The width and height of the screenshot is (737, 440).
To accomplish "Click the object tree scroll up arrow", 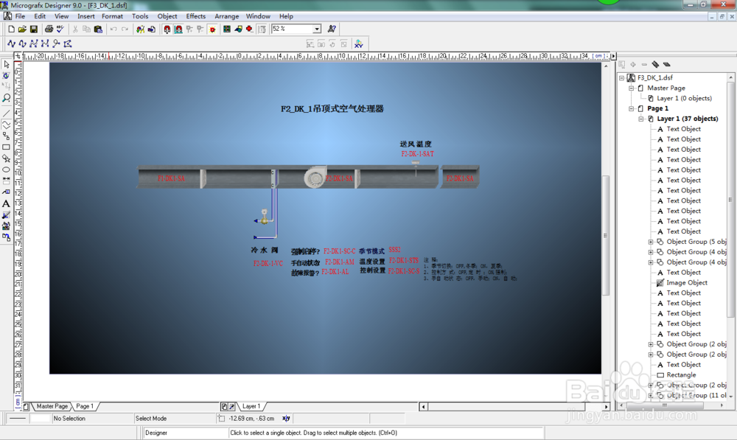I will [730, 77].
